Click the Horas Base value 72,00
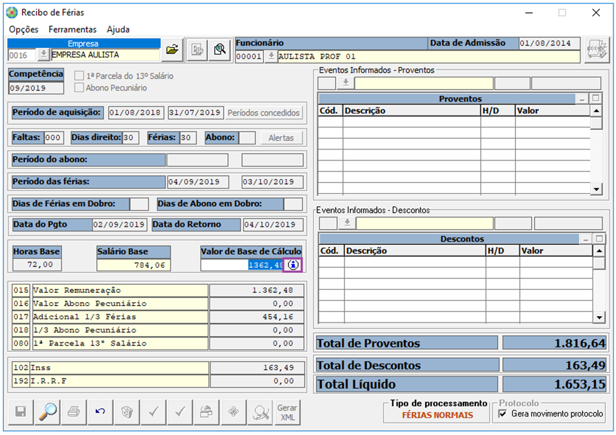This screenshot has height=435, width=616. point(37,265)
